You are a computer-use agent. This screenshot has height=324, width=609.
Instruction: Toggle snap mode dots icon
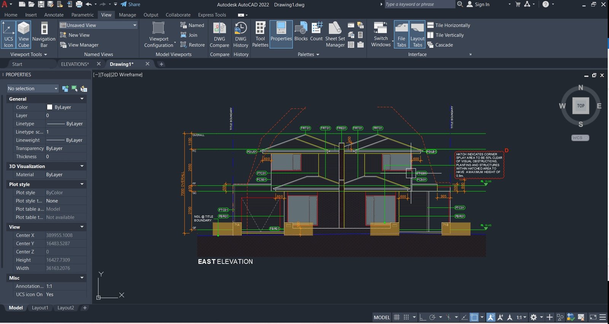point(406,317)
